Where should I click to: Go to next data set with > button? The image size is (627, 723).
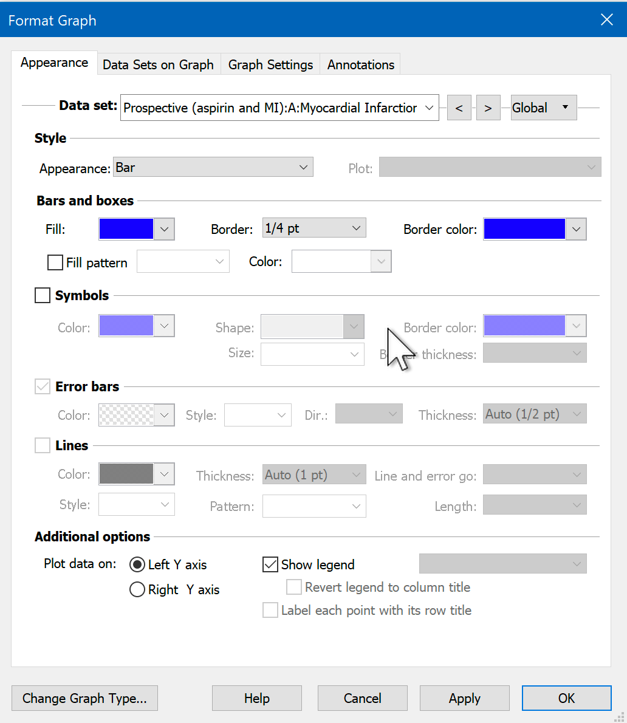coord(488,108)
